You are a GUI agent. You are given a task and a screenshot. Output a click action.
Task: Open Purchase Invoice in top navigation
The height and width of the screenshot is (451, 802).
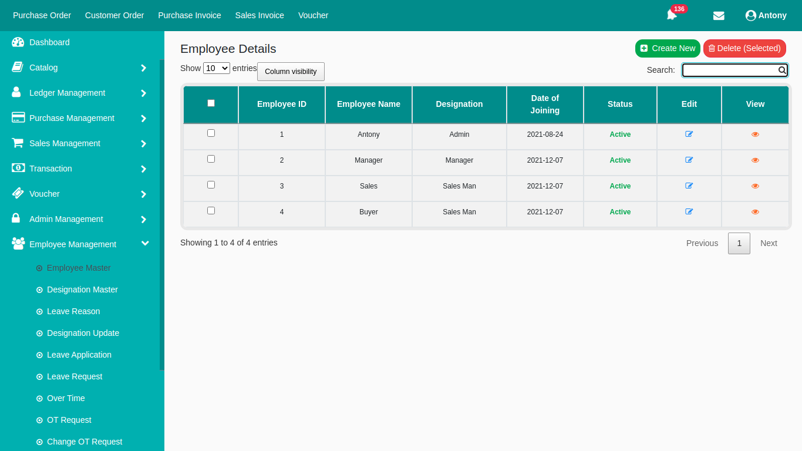pyautogui.click(x=190, y=15)
